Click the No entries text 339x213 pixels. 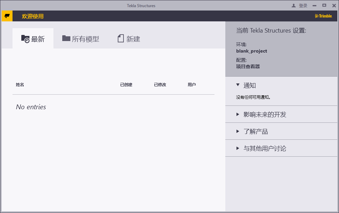(31, 107)
